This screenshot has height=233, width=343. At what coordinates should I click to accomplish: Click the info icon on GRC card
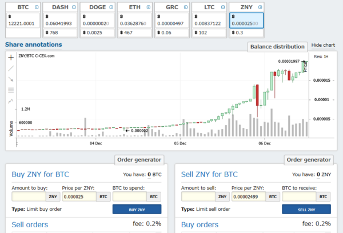[186, 7]
